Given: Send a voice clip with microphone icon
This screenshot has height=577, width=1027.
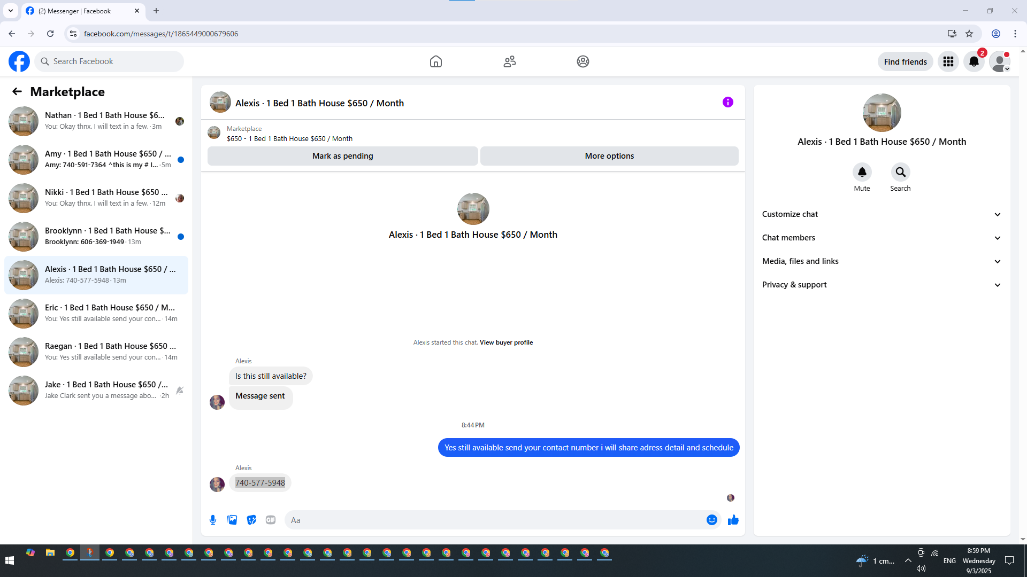Looking at the screenshot, I should [213, 520].
